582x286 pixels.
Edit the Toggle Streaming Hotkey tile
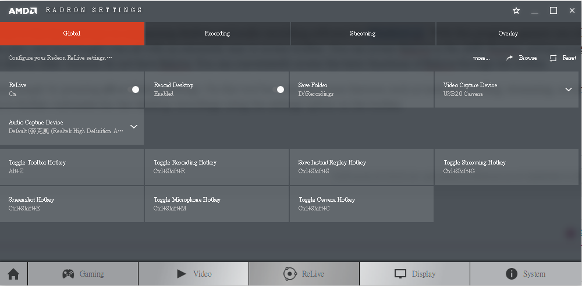click(x=507, y=167)
